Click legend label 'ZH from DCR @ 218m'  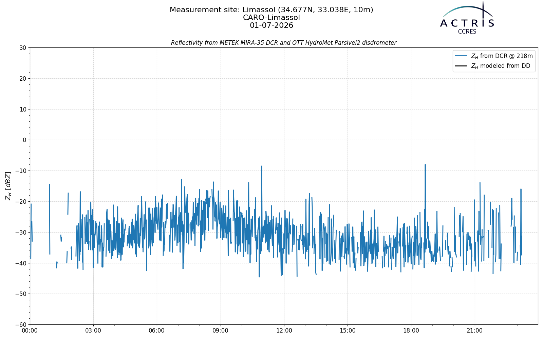(502, 56)
